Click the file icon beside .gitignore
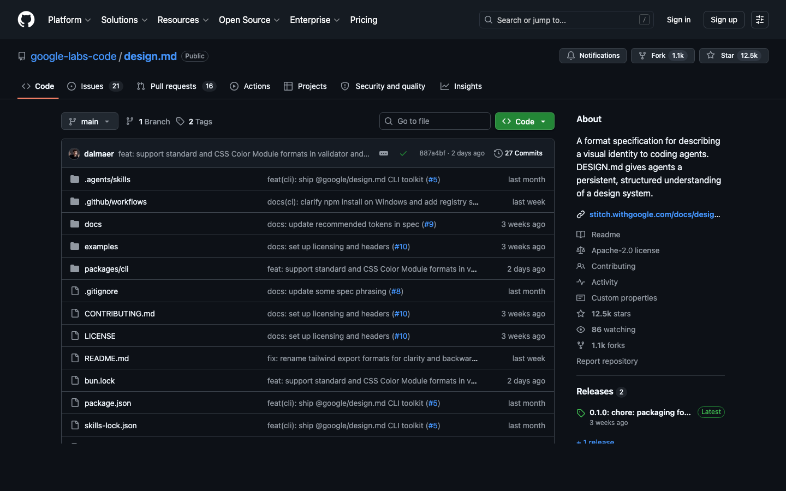This screenshot has height=491, width=786. tap(75, 291)
